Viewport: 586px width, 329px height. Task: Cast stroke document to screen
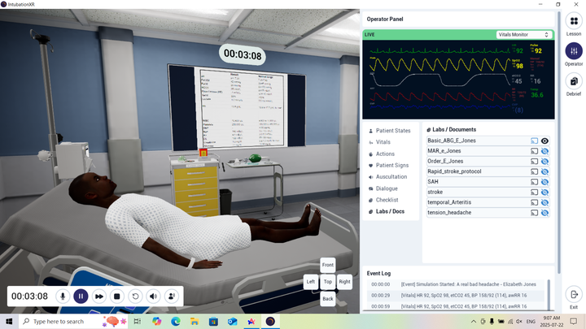tap(535, 192)
